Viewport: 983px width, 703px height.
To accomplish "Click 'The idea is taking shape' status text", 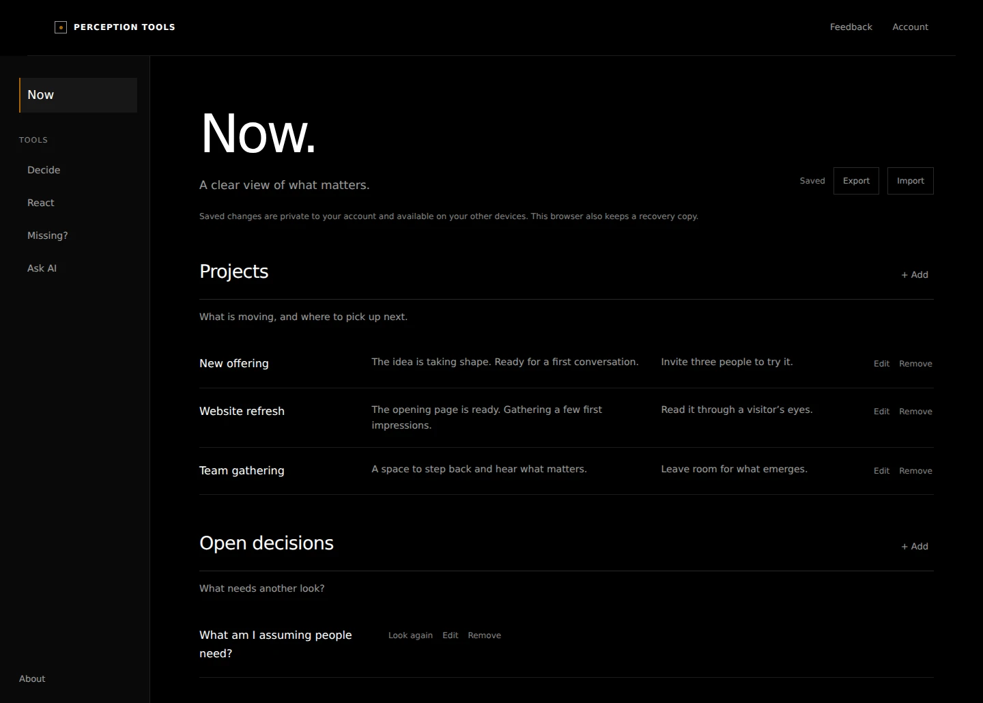I will (x=505, y=362).
